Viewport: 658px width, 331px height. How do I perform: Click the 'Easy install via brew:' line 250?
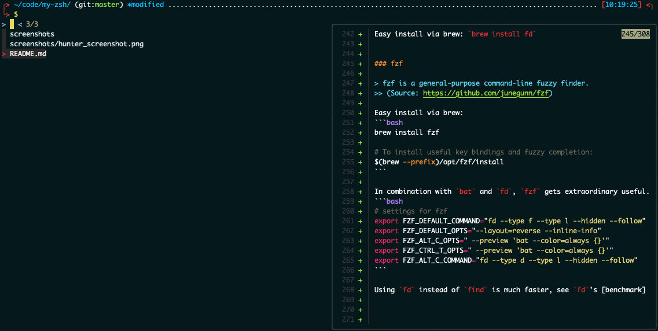418,113
